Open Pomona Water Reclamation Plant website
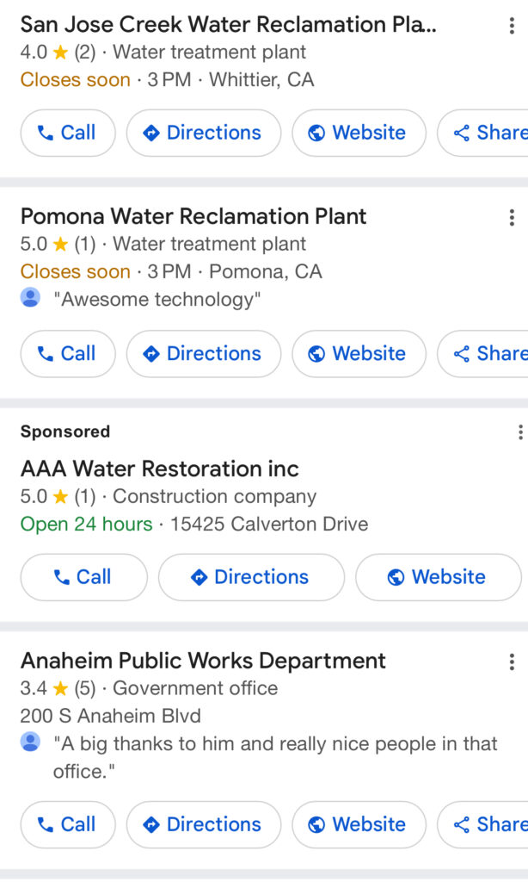Image resolution: width=528 pixels, height=882 pixels. click(x=359, y=354)
